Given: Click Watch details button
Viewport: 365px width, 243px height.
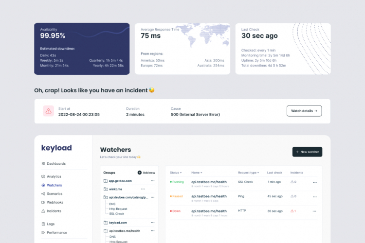Looking at the screenshot, I should click(304, 111).
